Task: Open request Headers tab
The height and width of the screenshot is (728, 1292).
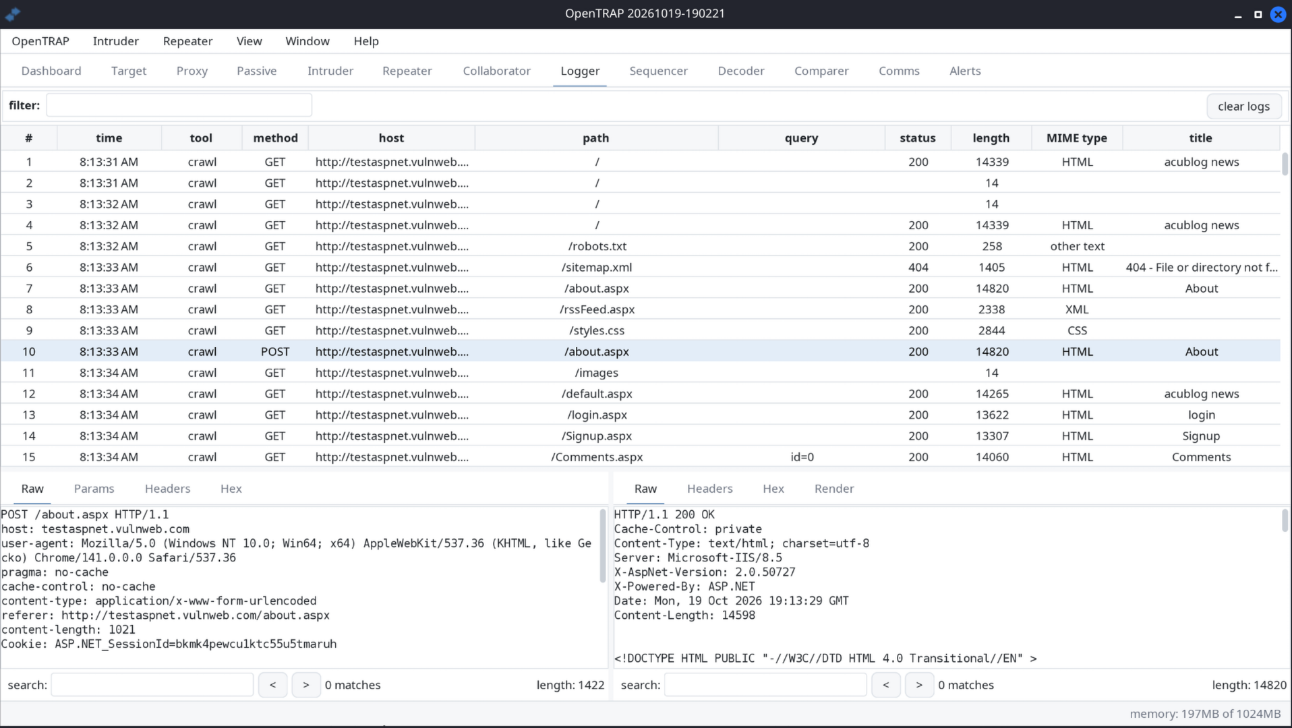Action: (168, 489)
